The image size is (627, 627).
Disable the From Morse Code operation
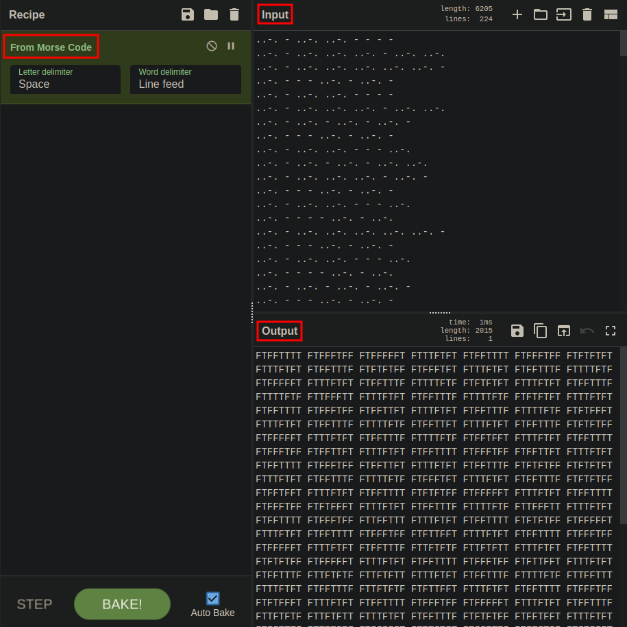pos(212,46)
